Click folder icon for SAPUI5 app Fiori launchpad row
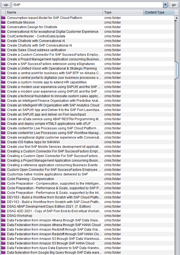The image size is (180, 255). tap(3, 115)
